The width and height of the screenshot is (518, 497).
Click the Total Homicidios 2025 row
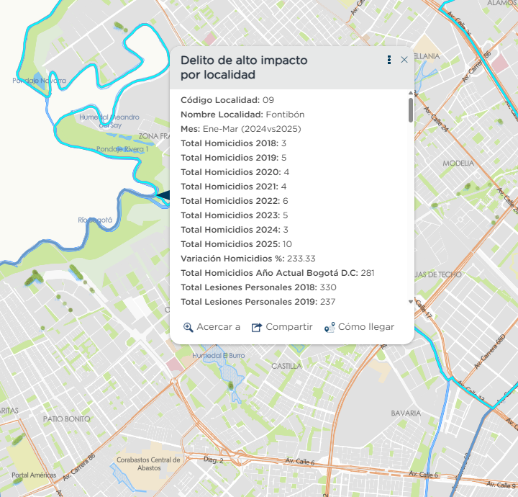tap(236, 244)
